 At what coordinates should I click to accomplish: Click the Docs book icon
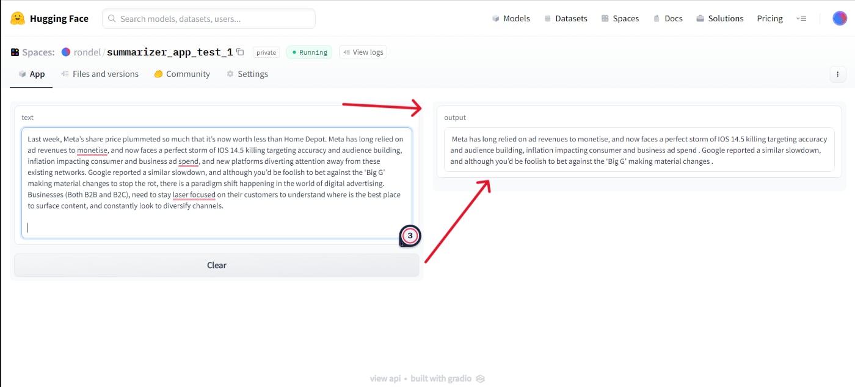coord(657,19)
